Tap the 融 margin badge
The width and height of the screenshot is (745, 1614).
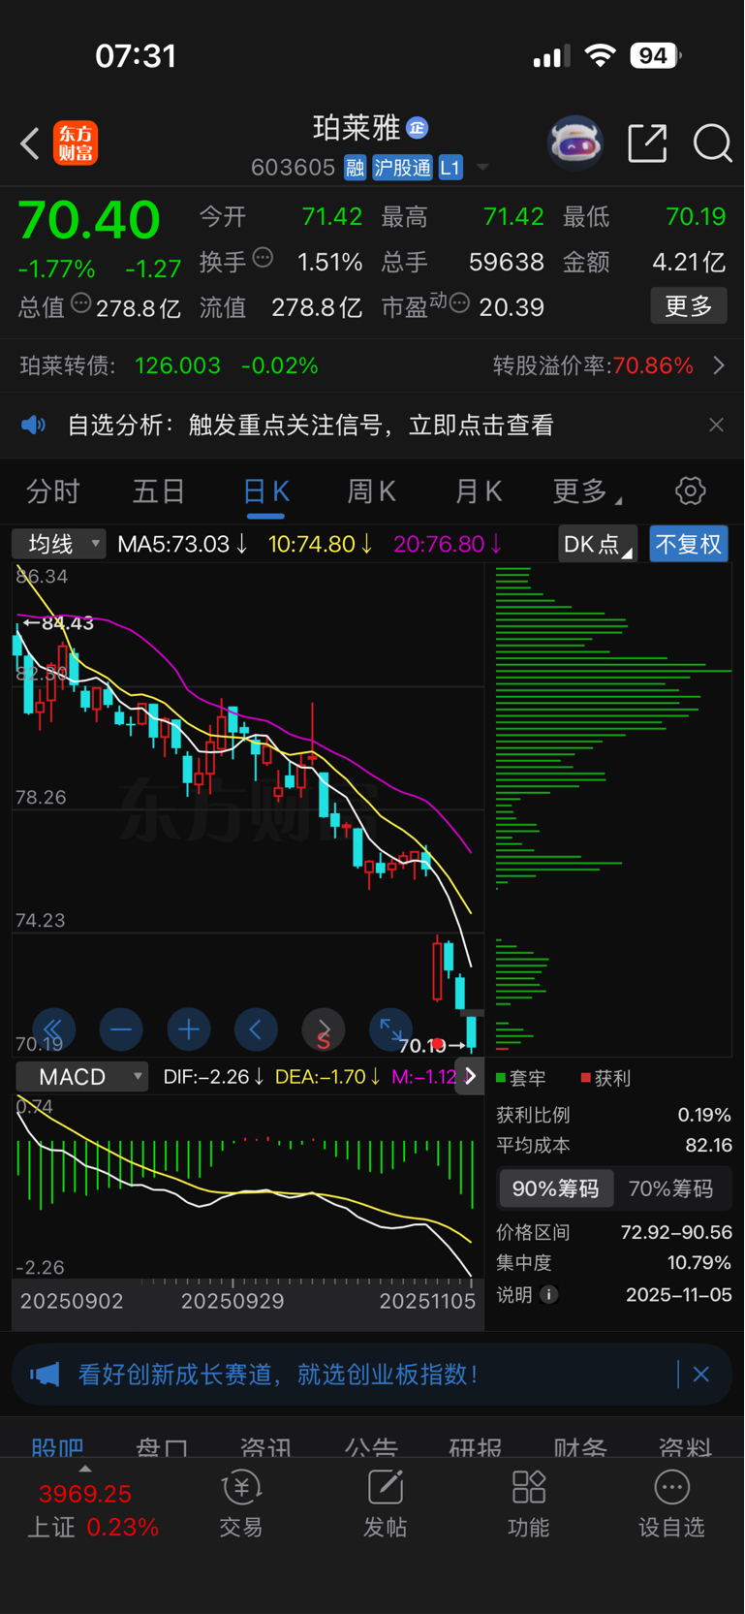click(x=355, y=168)
